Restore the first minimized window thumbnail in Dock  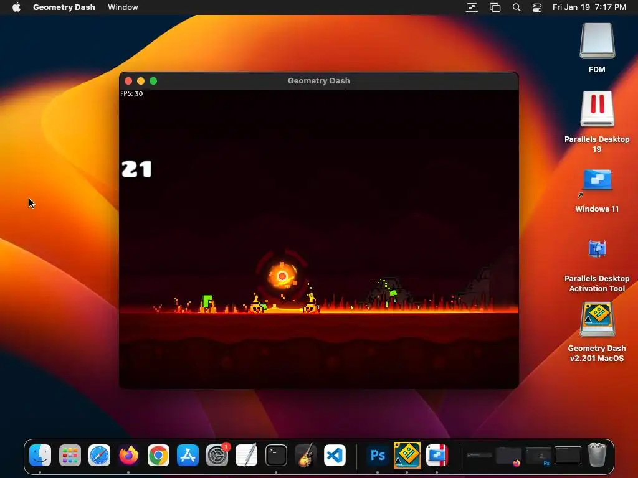[479, 456]
